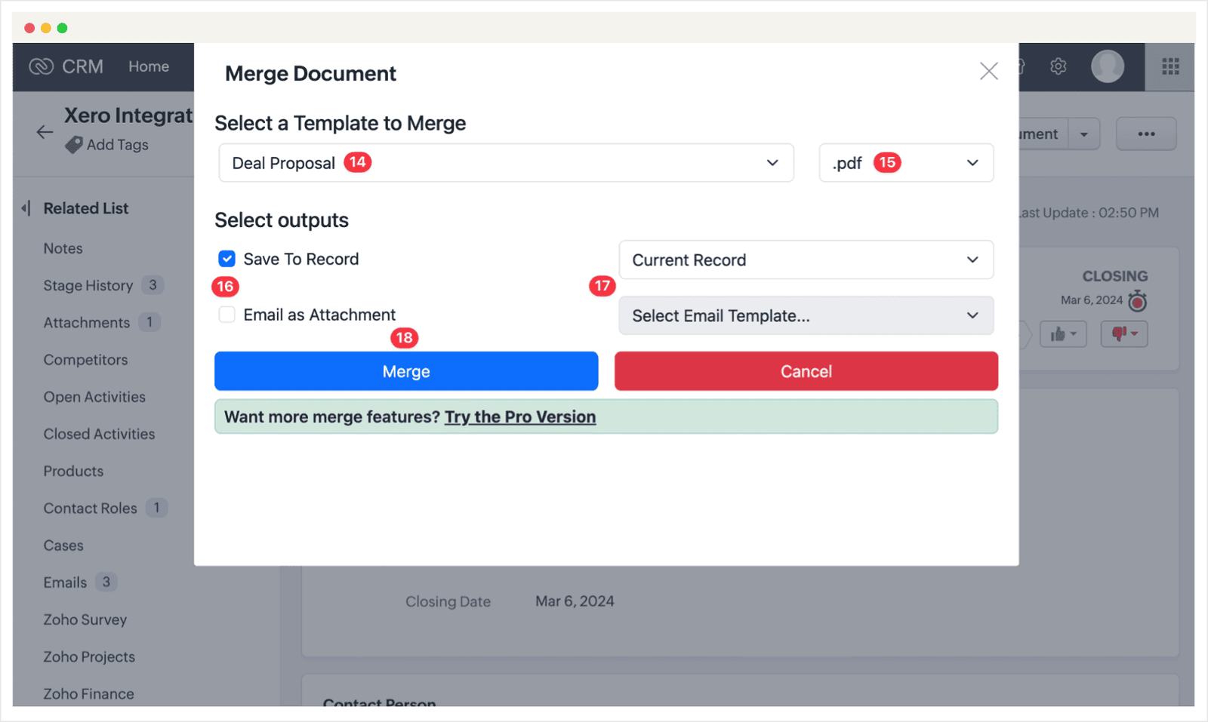The image size is (1208, 722).
Task: Click the closing date timer icon
Action: tap(1138, 301)
